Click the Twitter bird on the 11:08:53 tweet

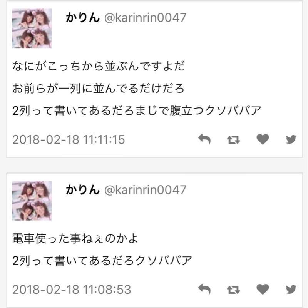pyautogui.click(x=291, y=290)
